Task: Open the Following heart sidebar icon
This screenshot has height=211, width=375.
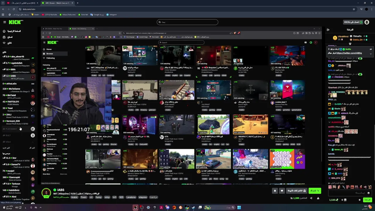Action: [x=4, y=43]
